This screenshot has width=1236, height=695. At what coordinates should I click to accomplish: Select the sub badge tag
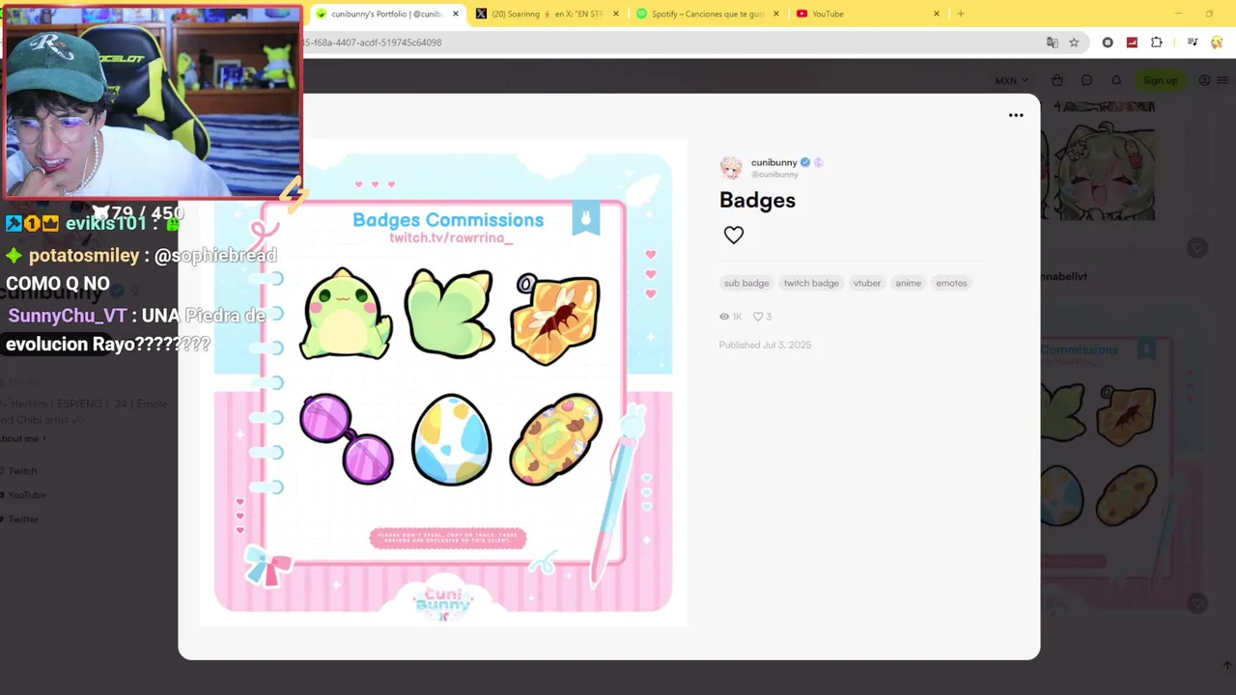746,283
